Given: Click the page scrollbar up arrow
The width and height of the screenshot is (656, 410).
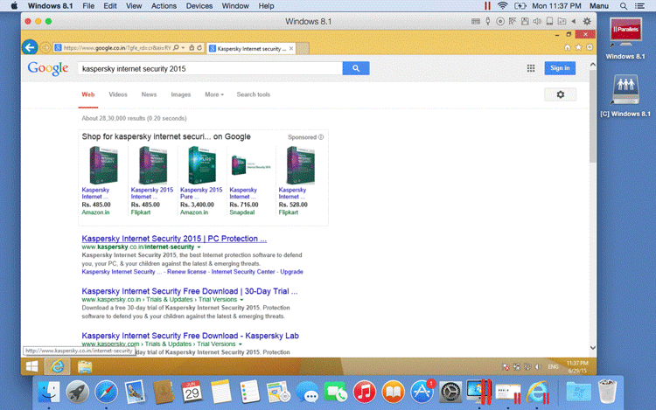Looking at the screenshot, I should [x=592, y=65].
